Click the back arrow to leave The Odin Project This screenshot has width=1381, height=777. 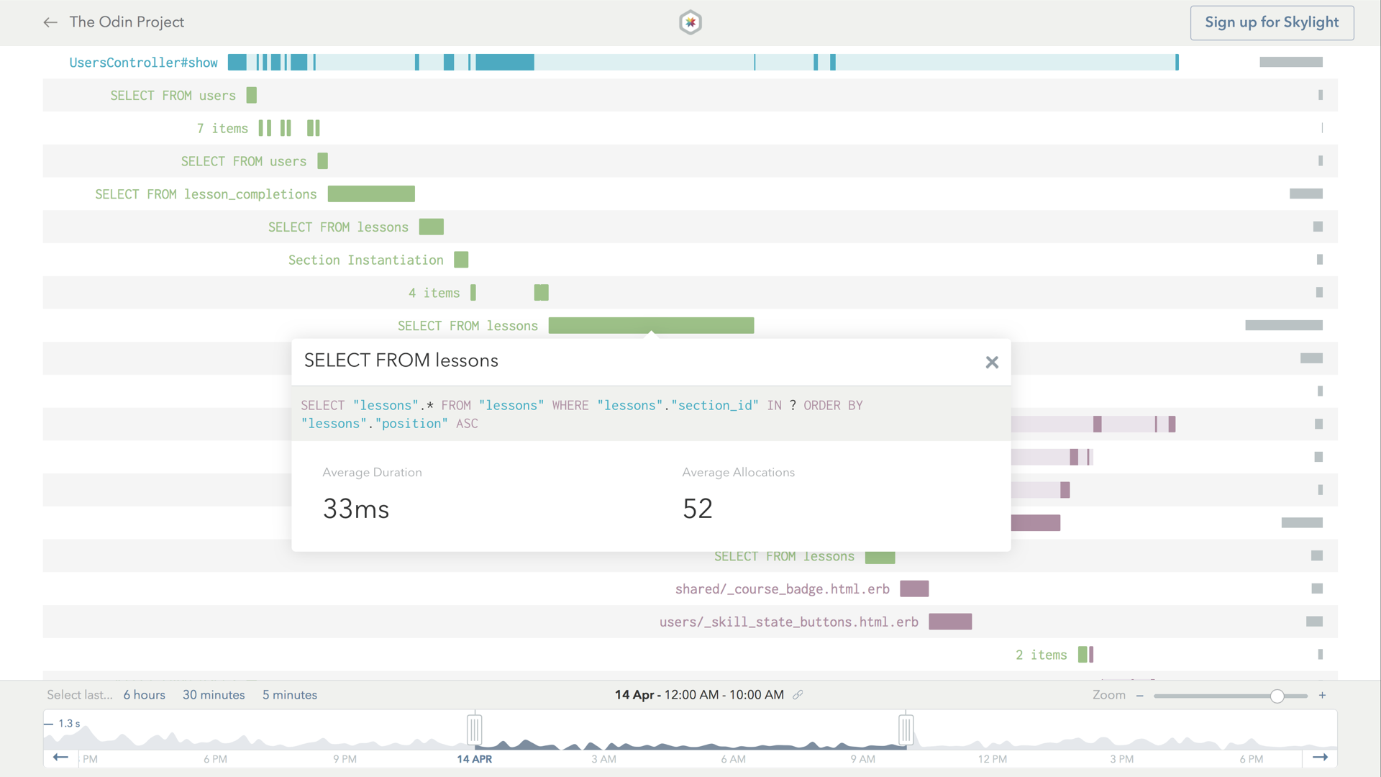click(50, 22)
